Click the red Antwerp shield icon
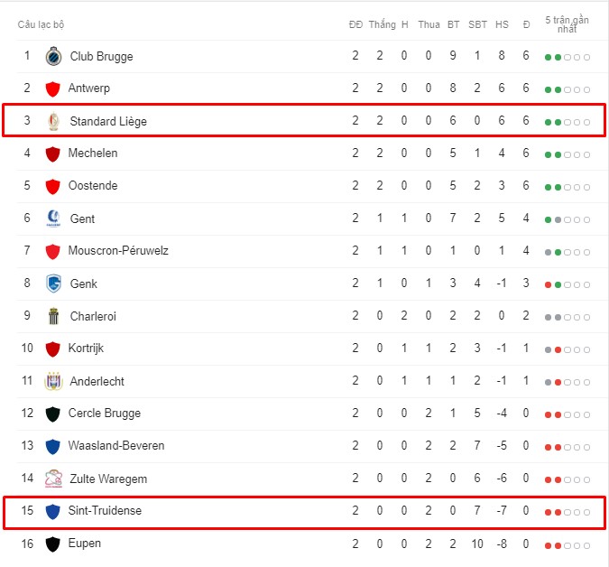The height and width of the screenshot is (567, 609). tap(53, 89)
